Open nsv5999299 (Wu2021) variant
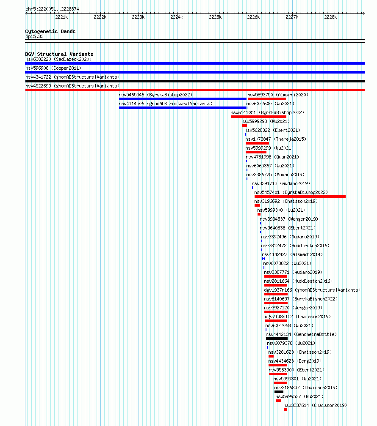The image size is (377, 426). coord(269,148)
